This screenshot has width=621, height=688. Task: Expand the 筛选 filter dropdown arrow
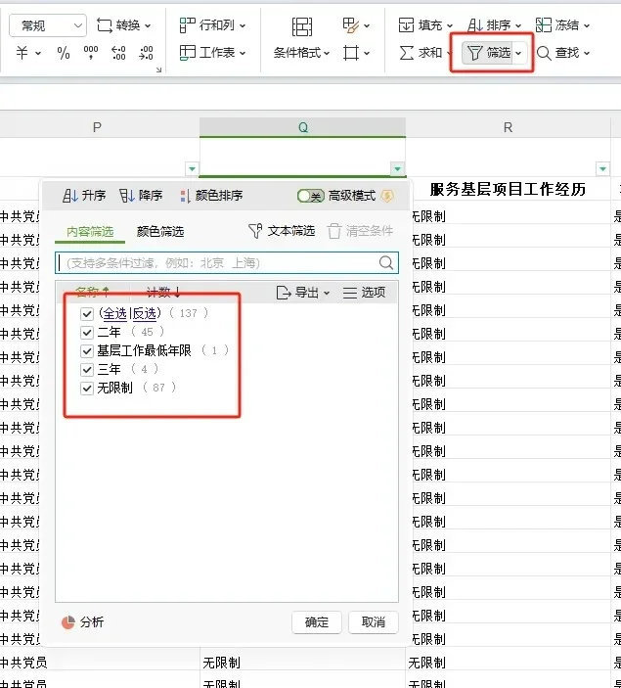pyautogui.click(x=519, y=53)
